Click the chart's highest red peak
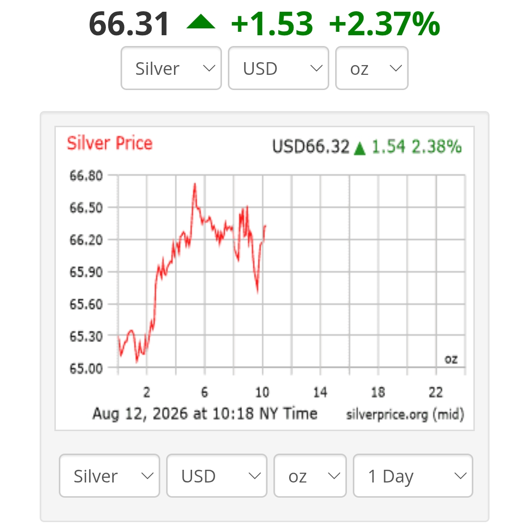This screenshot has width=515, height=528. (x=195, y=184)
